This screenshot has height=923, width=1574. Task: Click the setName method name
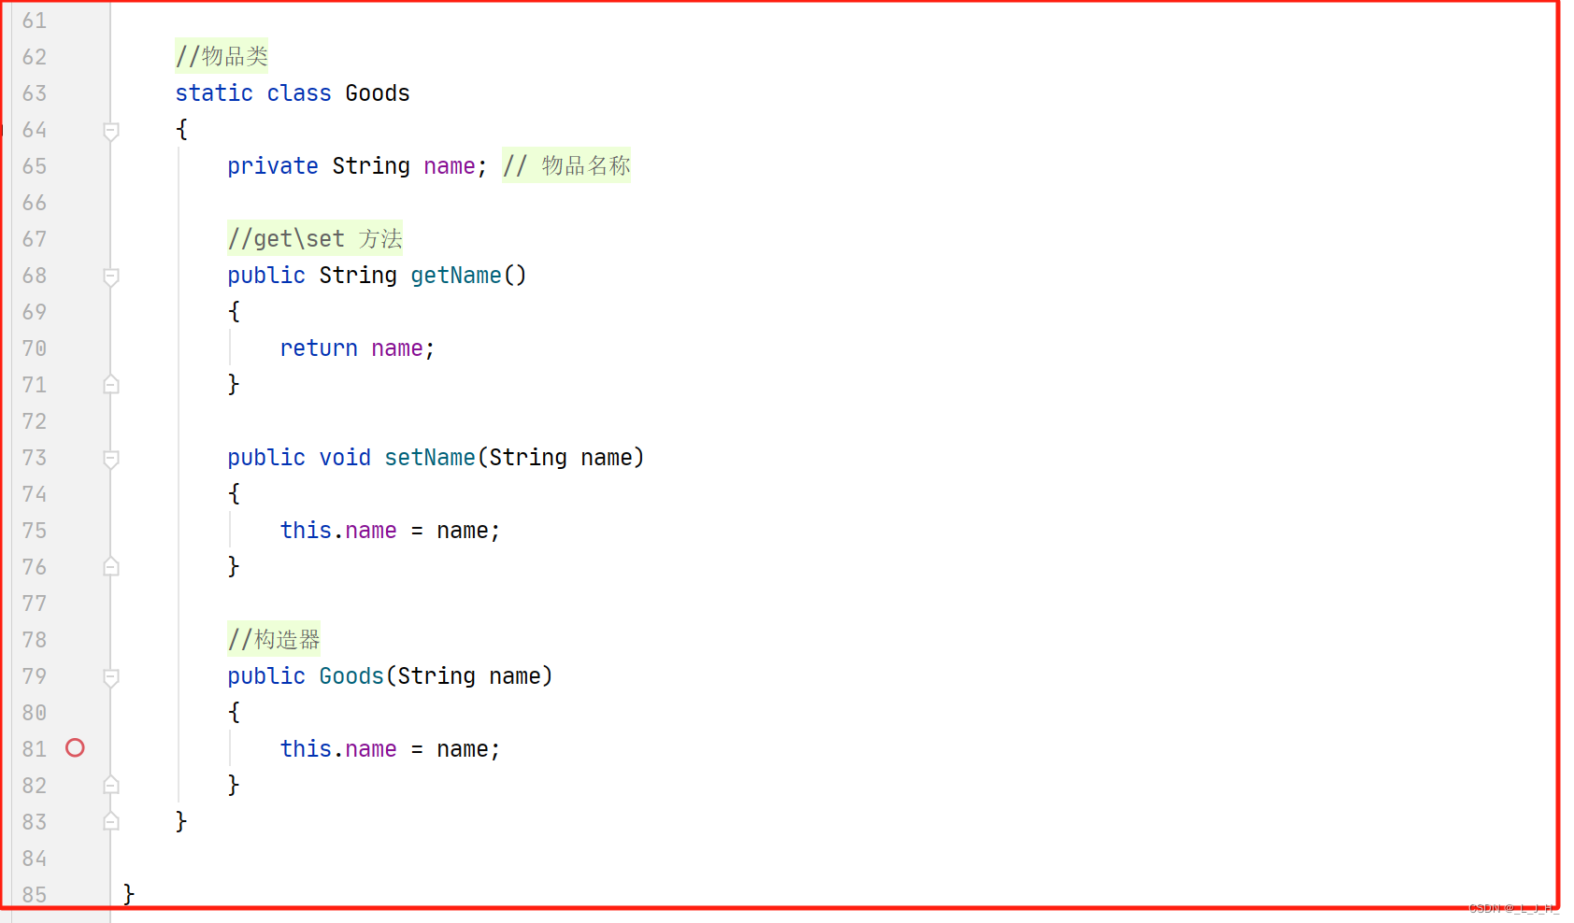pos(430,458)
